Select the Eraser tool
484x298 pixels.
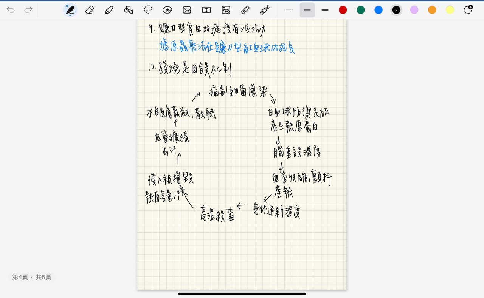click(90, 10)
